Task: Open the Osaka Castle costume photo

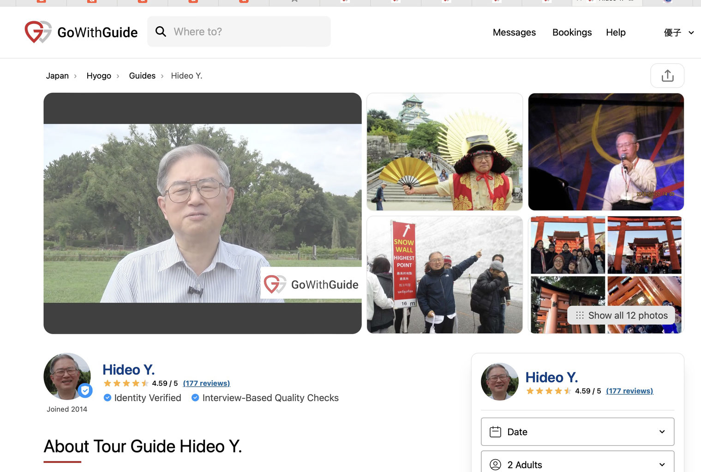Action: 444,152
